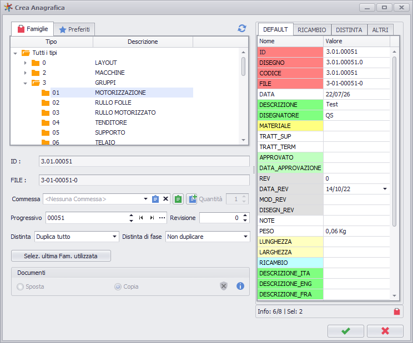Select the TENDITORE folder icon
The height and width of the screenshot is (343, 413).
click(x=46, y=123)
